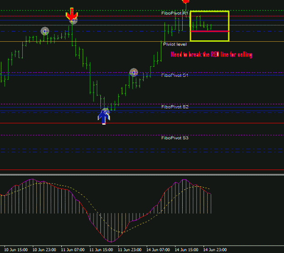
Task: Select the FiboPivot S2 label
Action: 175,107
